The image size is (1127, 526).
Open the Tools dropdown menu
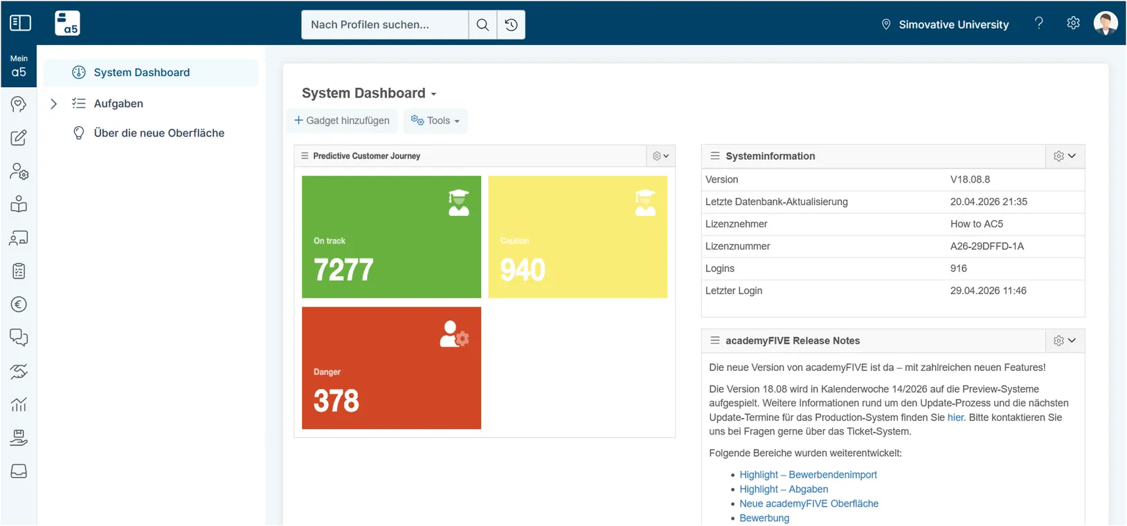(x=435, y=120)
